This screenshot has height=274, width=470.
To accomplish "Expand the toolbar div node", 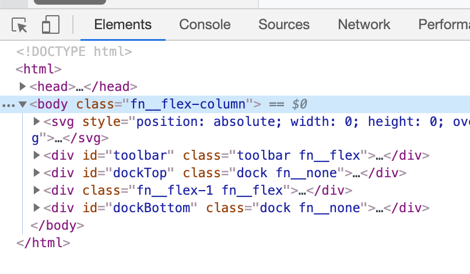I will [x=37, y=156].
